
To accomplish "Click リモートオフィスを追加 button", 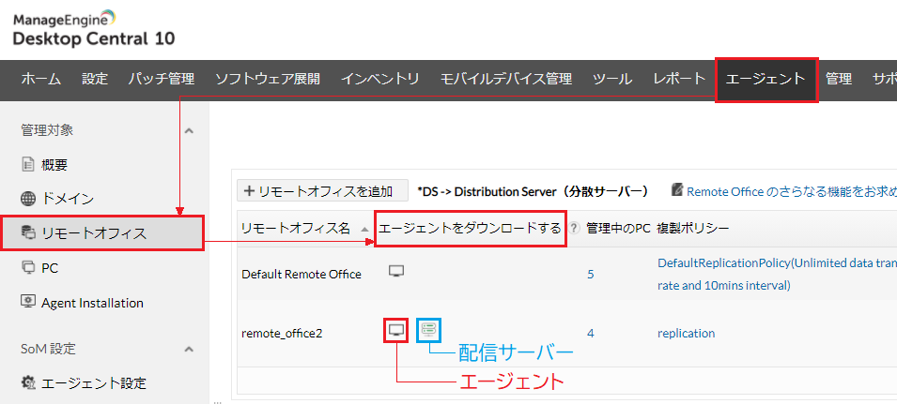I will coord(323,191).
